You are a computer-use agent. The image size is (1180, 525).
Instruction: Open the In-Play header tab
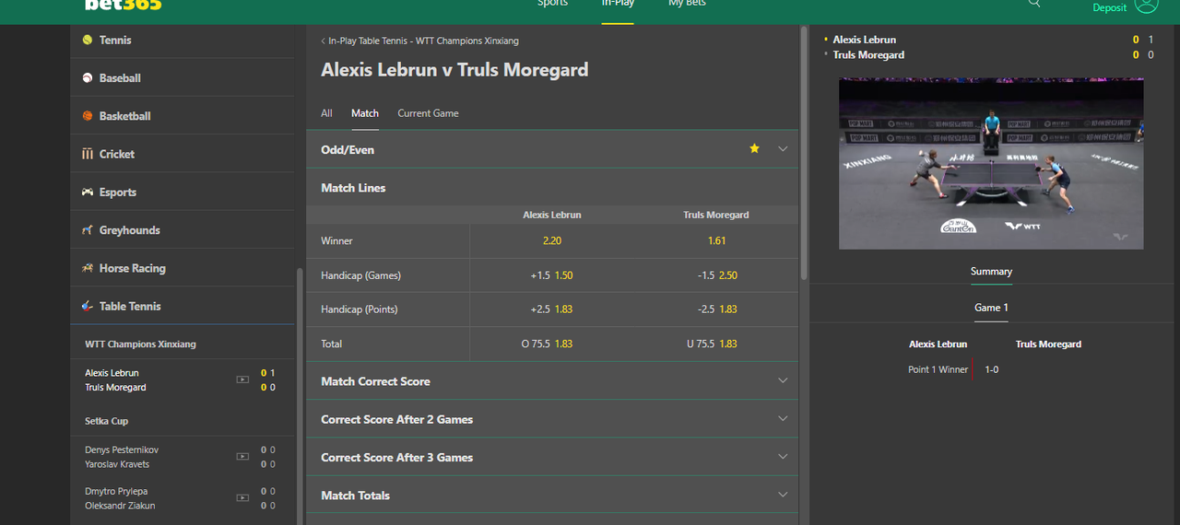click(x=618, y=4)
